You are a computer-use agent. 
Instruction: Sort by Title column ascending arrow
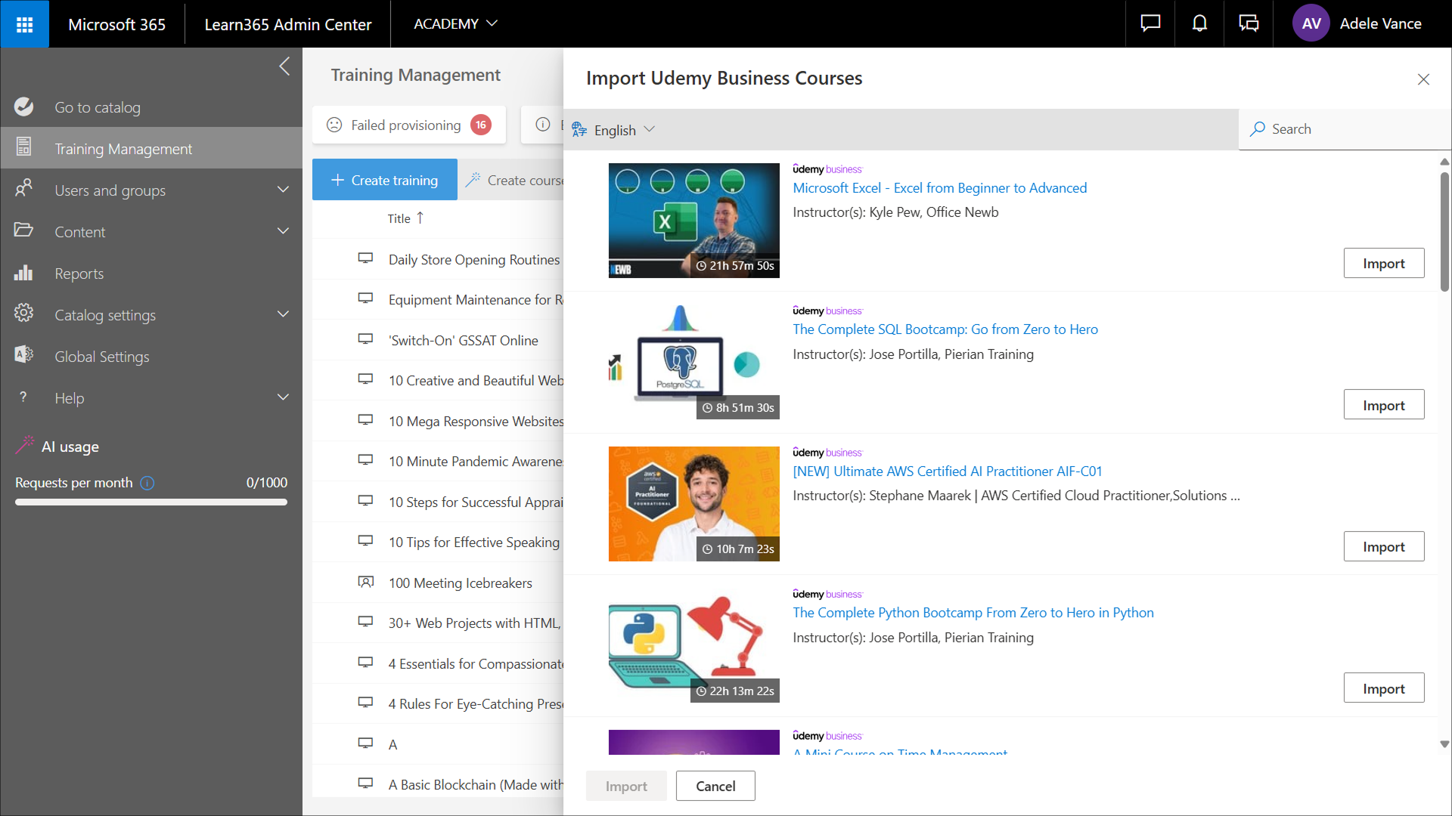click(x=420, y=218)
